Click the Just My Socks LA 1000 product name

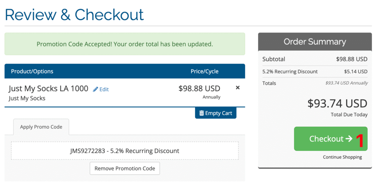tap(48, 89)
